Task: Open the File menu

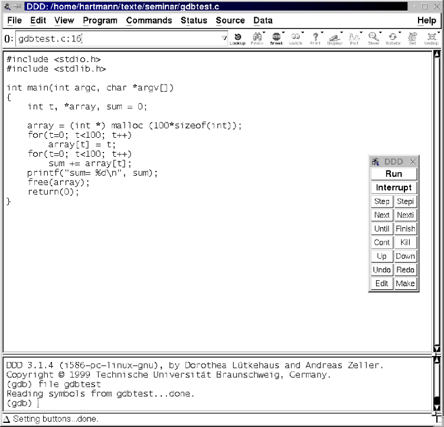Action: pos(14,21)
